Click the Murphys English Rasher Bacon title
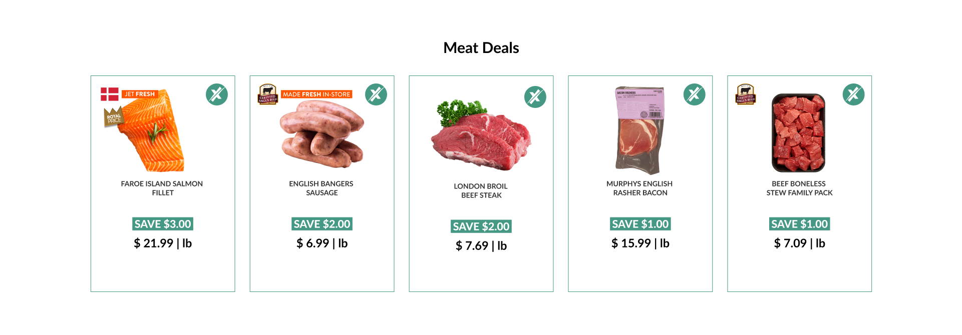This screenshot has height=335, width=962. pos(640,188)
